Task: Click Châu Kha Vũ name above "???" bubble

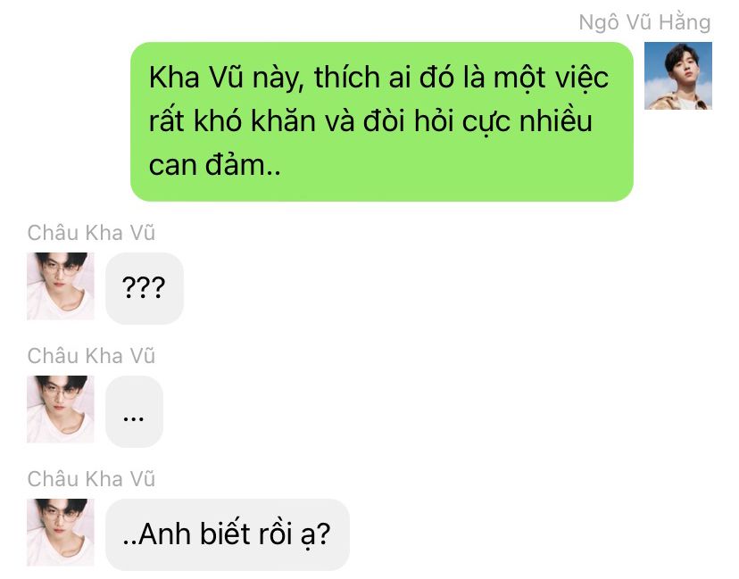Action: click(91, 233)
